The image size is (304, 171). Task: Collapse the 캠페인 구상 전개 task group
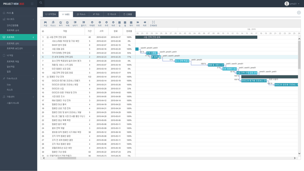(47, 77)
